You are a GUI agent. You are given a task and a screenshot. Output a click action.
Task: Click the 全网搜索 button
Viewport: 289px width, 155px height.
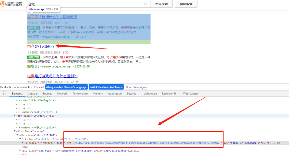click(x=186, y=4)
